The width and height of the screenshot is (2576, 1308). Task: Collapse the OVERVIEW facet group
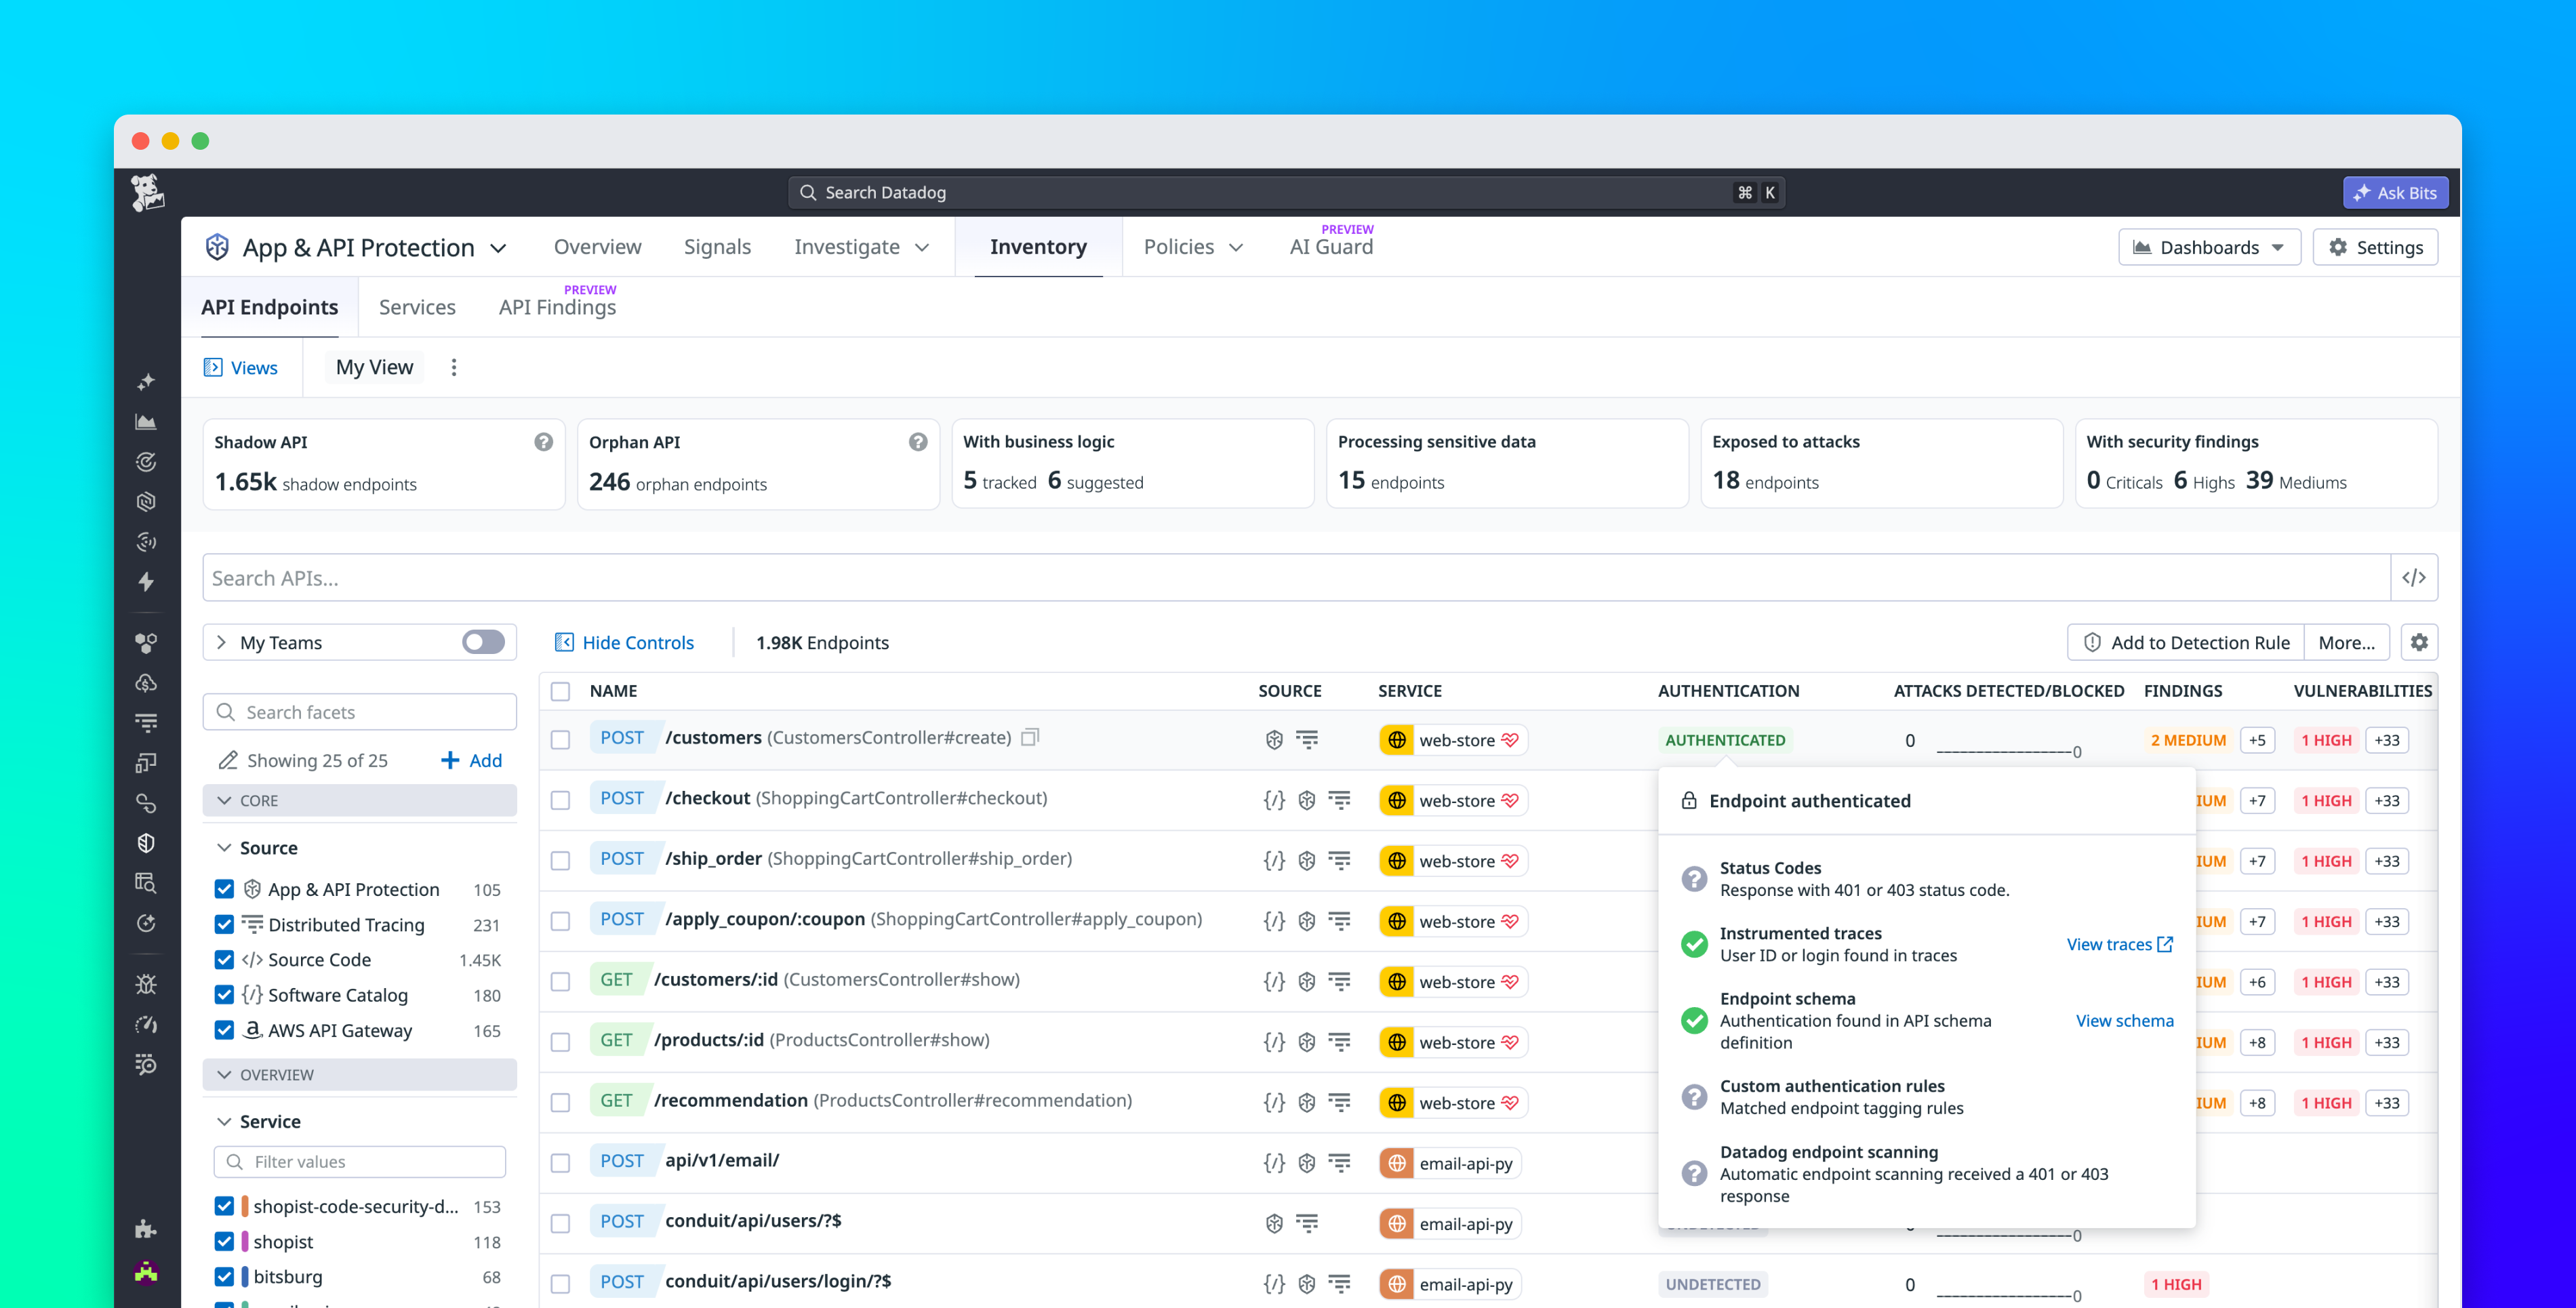pyautogui.click(x=359, y=1074)
